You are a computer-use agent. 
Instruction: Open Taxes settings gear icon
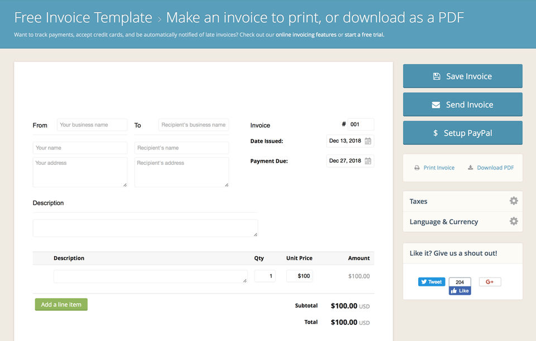click(514, 201)
